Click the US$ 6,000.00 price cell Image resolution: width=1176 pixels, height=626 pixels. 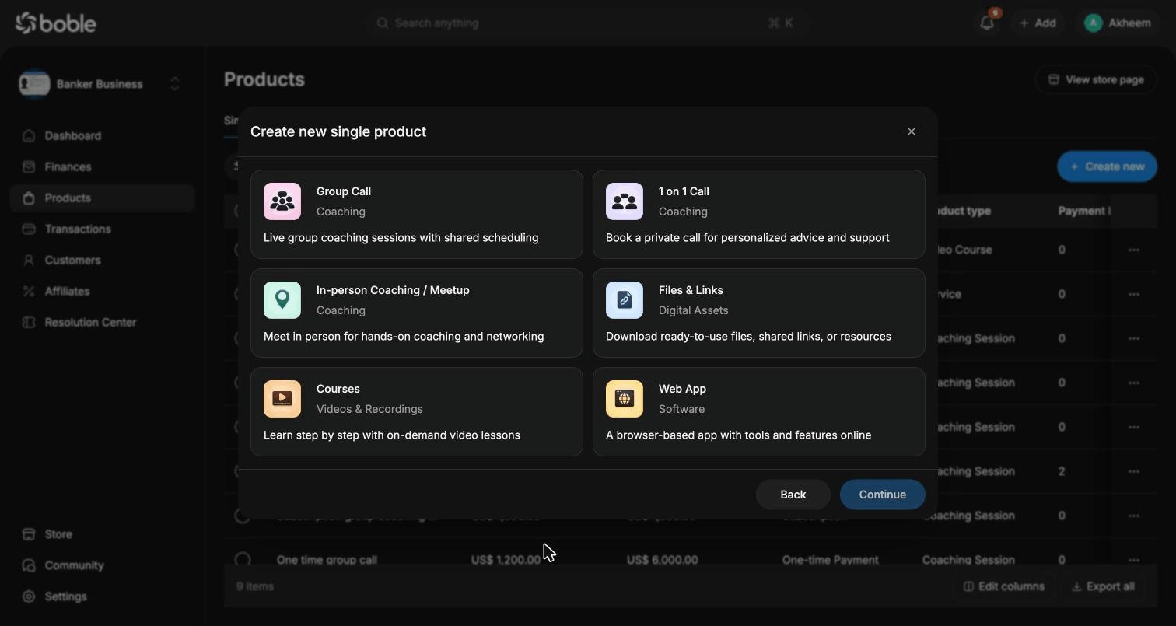(663, 560)
